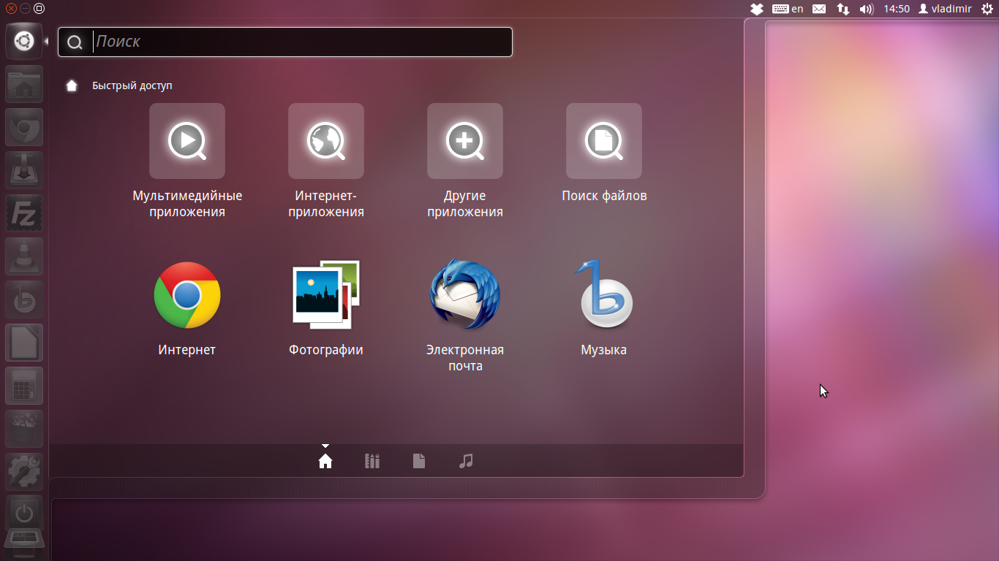Open the Home folder icon in the launcher
999x561 pixels.
tap(24, 84)
